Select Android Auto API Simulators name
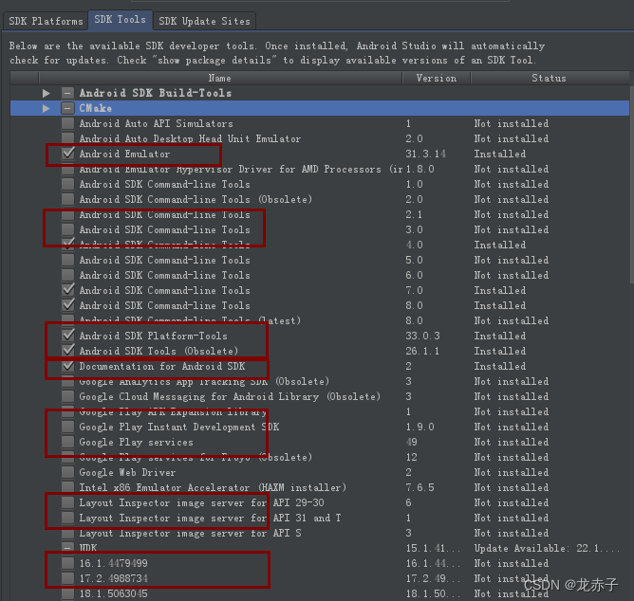 tap(156, 123)
